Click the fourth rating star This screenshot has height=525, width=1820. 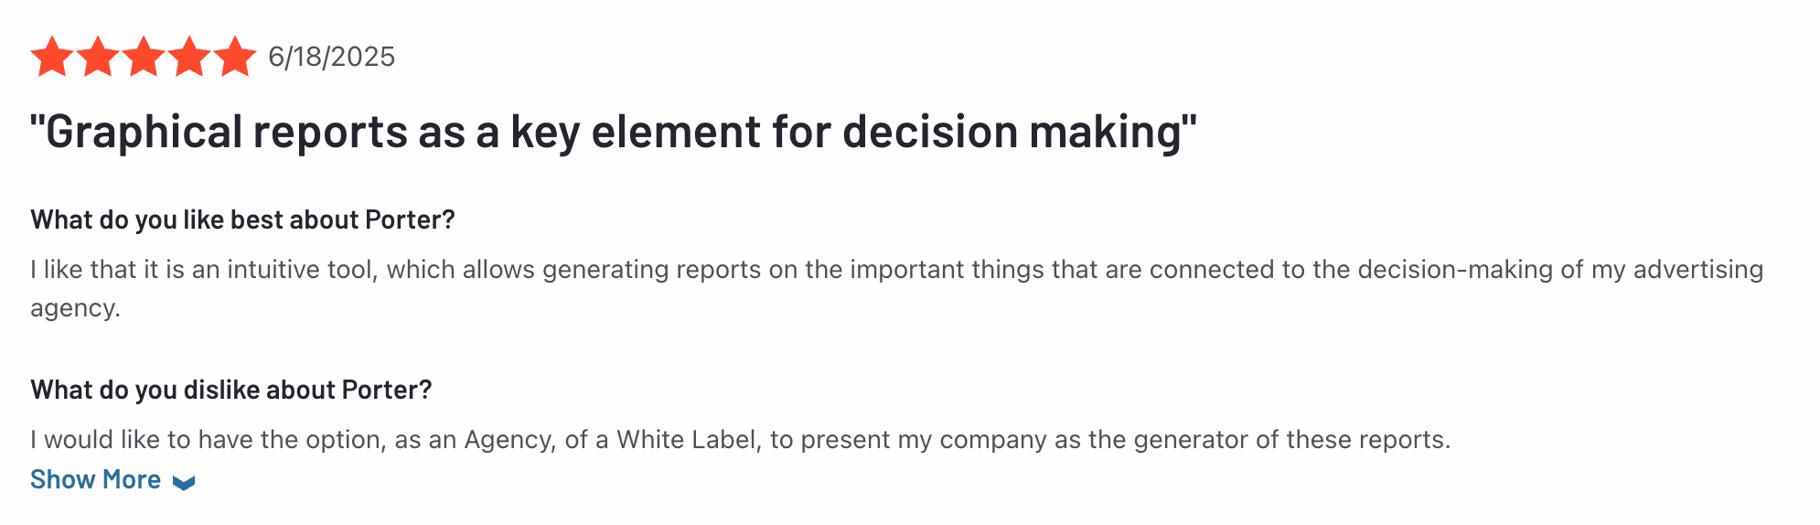189,57
